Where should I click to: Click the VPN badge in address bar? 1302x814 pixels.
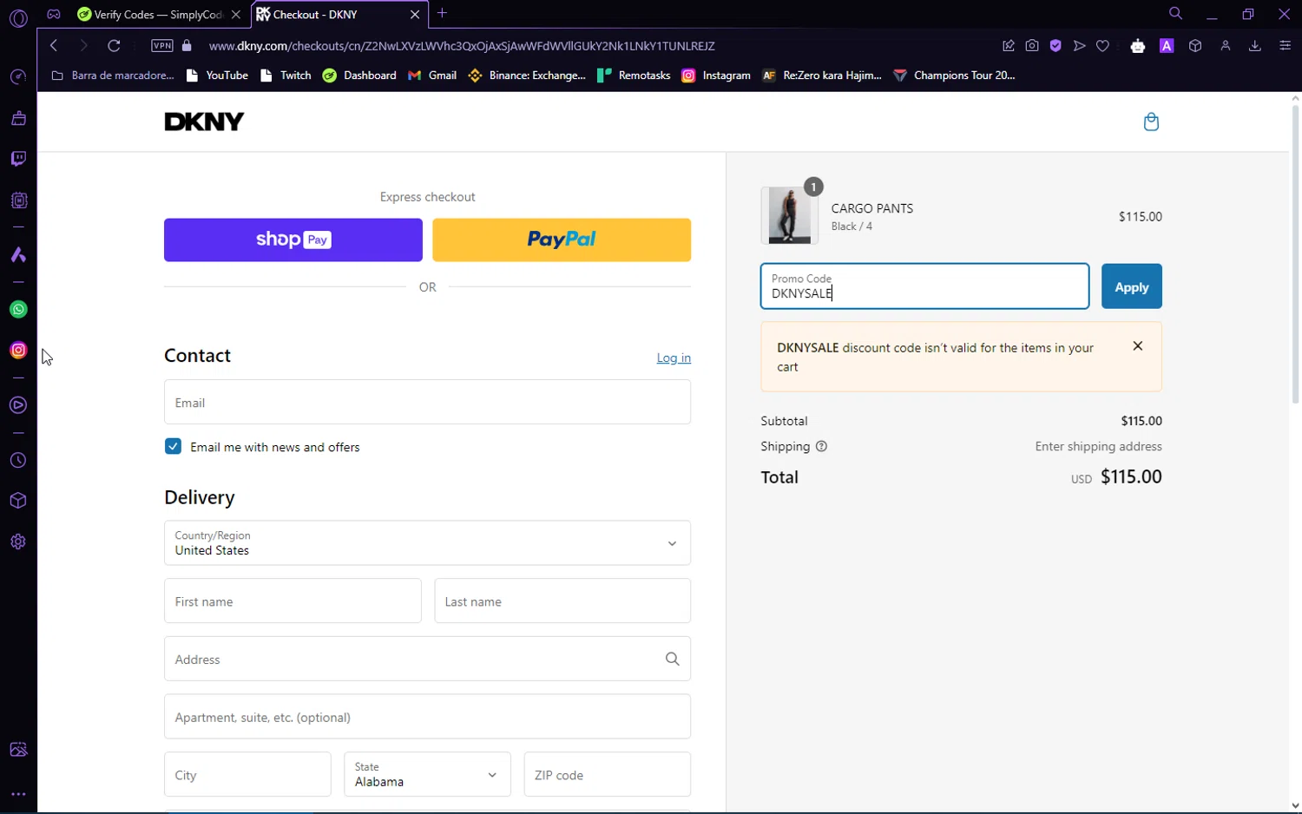(x=162, y=46)
